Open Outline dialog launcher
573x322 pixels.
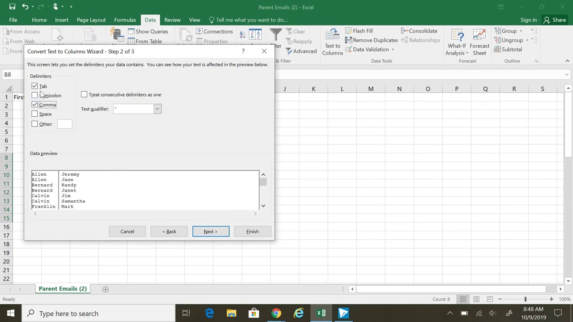536,61
